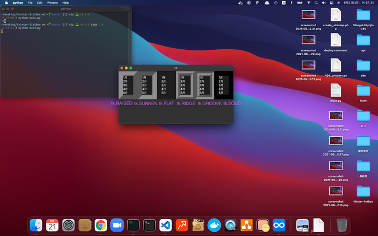Open the blue infinity-symbol app in the Dock

click(x=279, y=225)
